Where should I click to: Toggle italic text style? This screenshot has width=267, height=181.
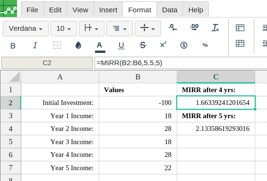pyautogui.click(x=35, y=45)
